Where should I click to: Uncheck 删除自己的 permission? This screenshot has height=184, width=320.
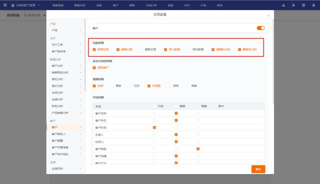point(239,49)
